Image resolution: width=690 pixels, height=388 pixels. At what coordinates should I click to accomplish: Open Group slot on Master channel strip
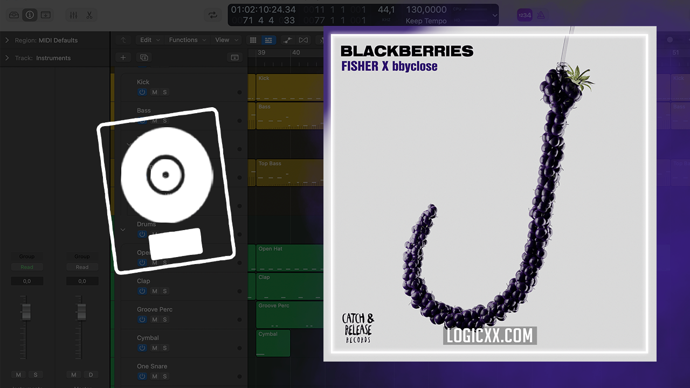tap(82, 257)
